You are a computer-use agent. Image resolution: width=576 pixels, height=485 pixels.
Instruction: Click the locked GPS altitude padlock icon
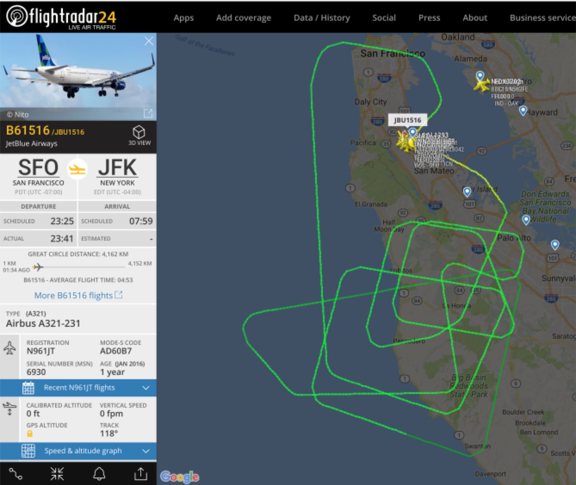tap(30, 434)
